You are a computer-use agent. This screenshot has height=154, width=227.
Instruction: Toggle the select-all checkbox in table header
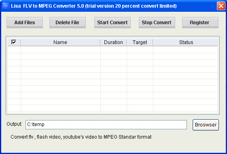coord(14,42)
